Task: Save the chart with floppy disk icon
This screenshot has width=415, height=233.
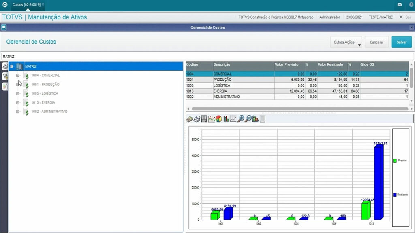Action: pyautogui.click(x=204, y=119)
